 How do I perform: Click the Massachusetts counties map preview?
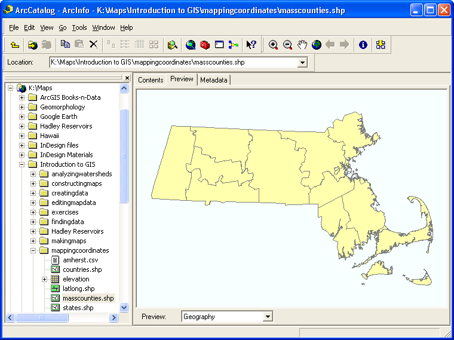tap(292, 198)
